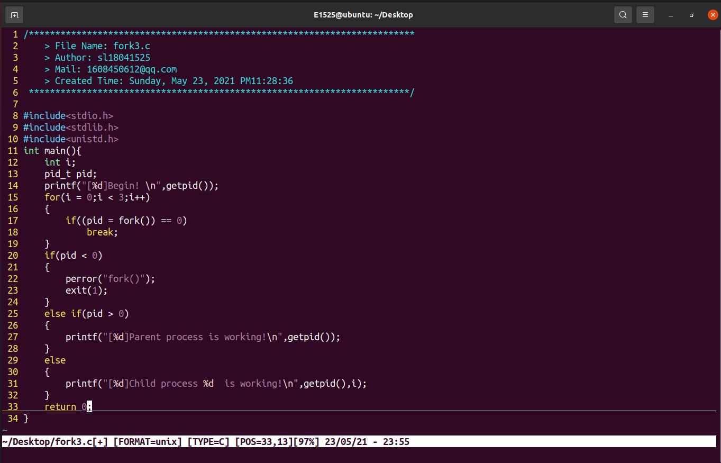Screen dimensions: 721x463
Task: Open the terminal search
Action: [623, 15]
